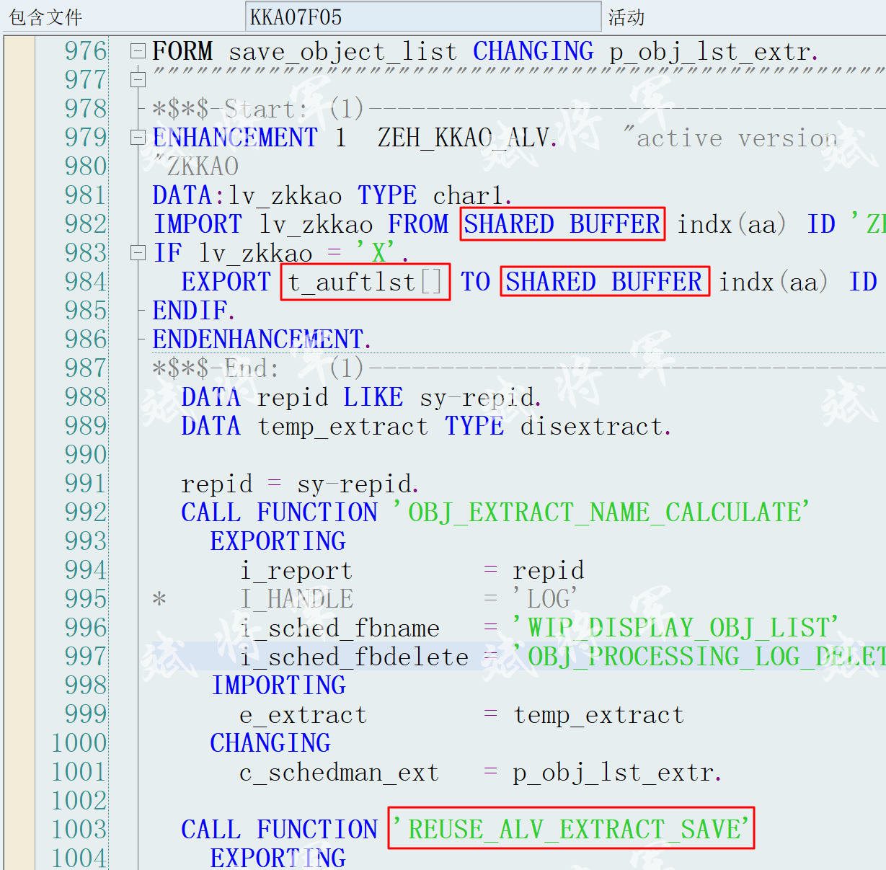
Task: Click line number 984 in the gutter
Action: pyautogui.click(x=86, y=282)
